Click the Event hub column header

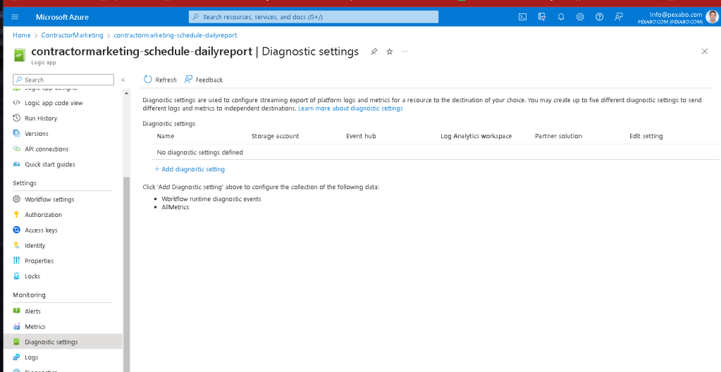[x=361, y=136]
